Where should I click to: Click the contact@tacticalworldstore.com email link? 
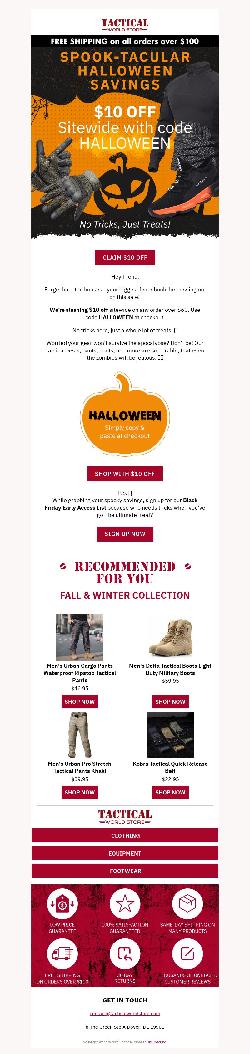(125, 1014)
